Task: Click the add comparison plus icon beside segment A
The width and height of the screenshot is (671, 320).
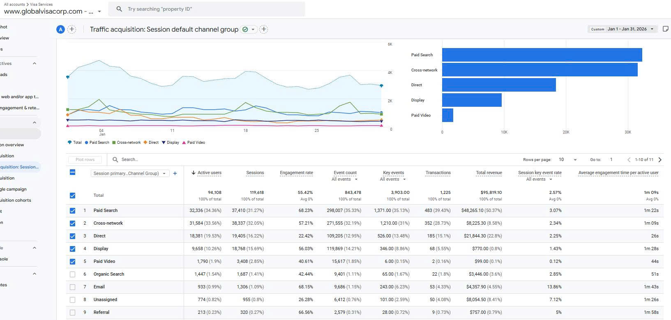Action: pyautogui.click(x=72, y=29)
